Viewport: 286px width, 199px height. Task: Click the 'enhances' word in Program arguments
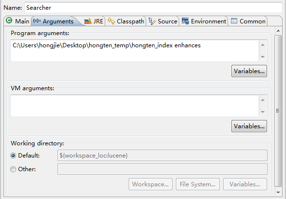pyautogui.click(x=188, y=45)
